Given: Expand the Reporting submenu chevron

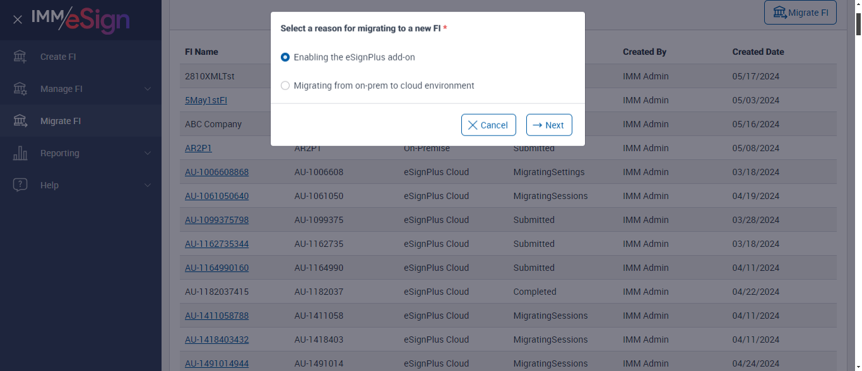Looking at the screenshot, I should tap(148, 153).
